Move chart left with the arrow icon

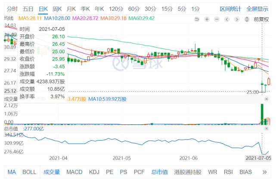coord(227,19)
